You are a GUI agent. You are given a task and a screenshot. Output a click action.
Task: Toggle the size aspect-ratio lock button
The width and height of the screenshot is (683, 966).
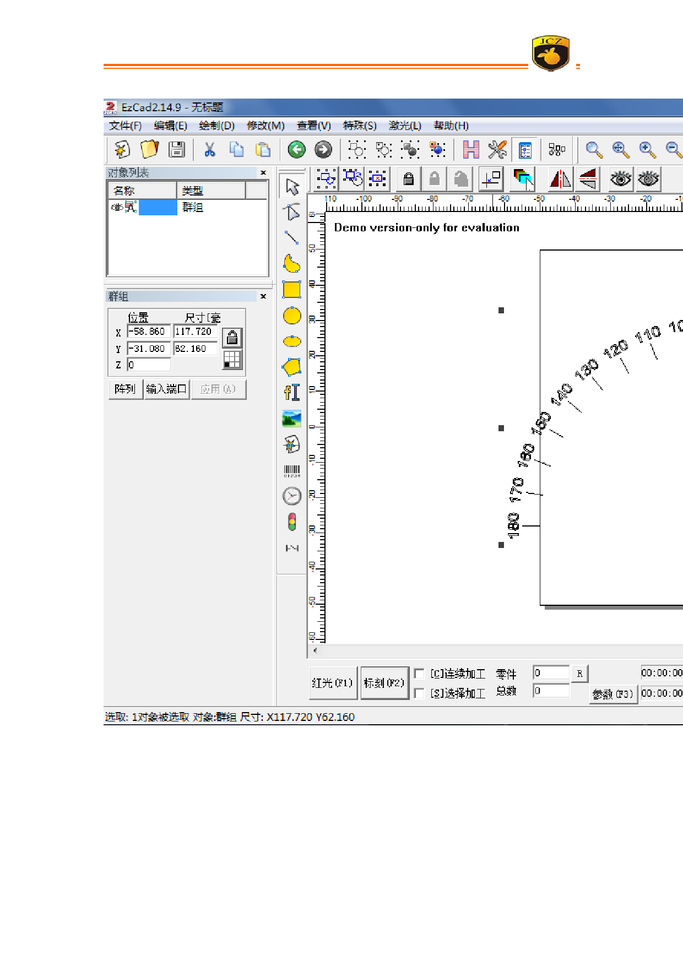tap(232, 338)
